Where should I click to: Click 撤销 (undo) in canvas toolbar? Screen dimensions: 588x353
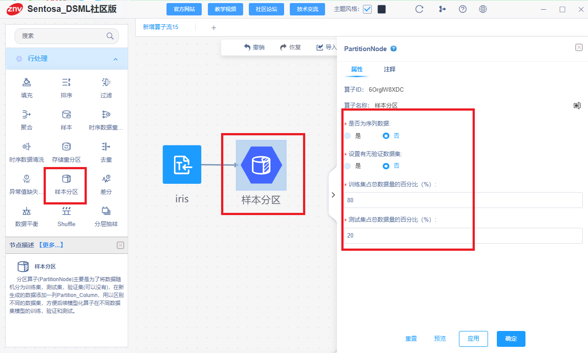(x=254, y=48)
